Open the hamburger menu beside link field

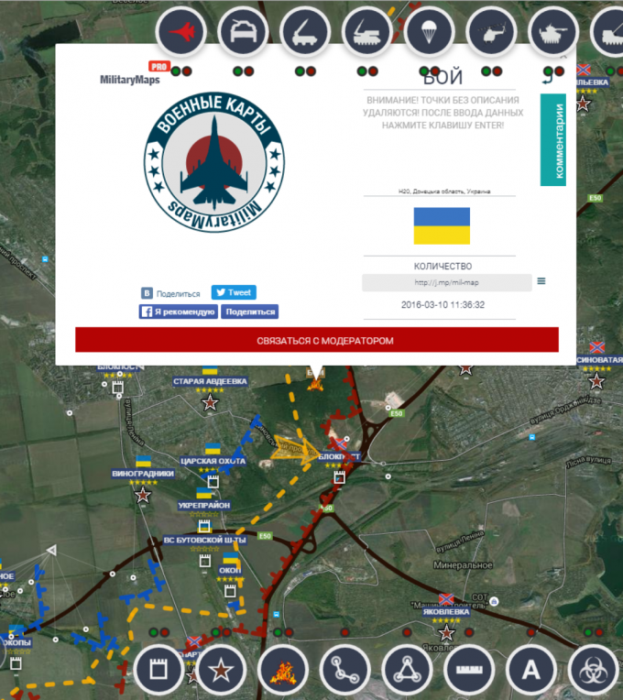(541, 281)
